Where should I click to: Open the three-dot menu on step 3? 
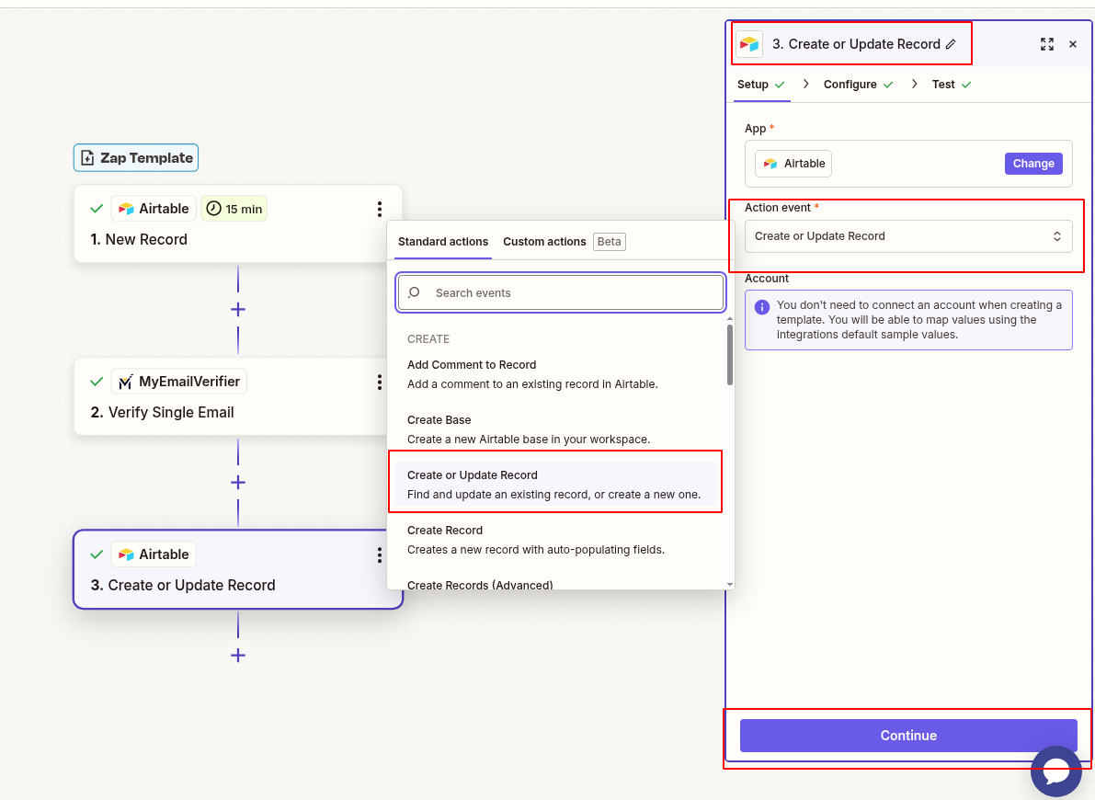click(380, 554)
